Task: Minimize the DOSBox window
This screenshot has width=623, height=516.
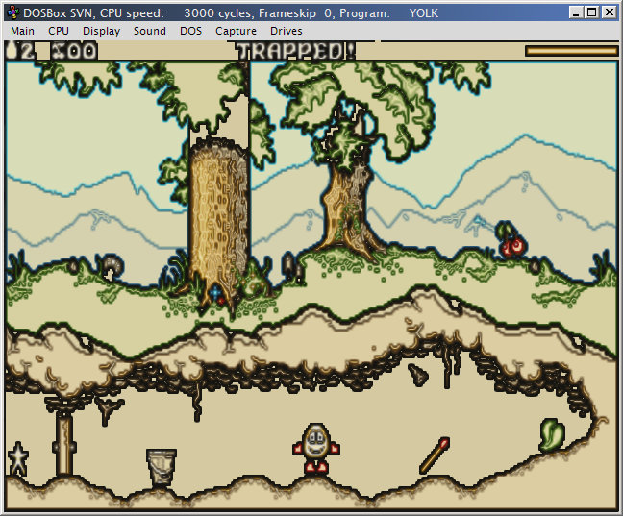Action: (x=575, y=12)
